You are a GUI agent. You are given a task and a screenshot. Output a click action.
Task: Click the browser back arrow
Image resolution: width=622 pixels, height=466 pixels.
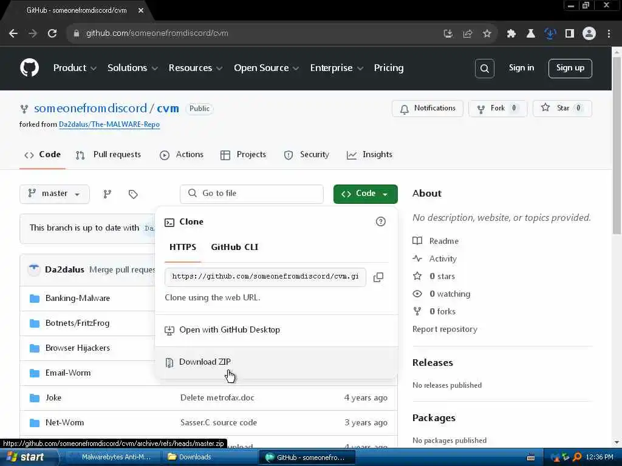[13, 33]
